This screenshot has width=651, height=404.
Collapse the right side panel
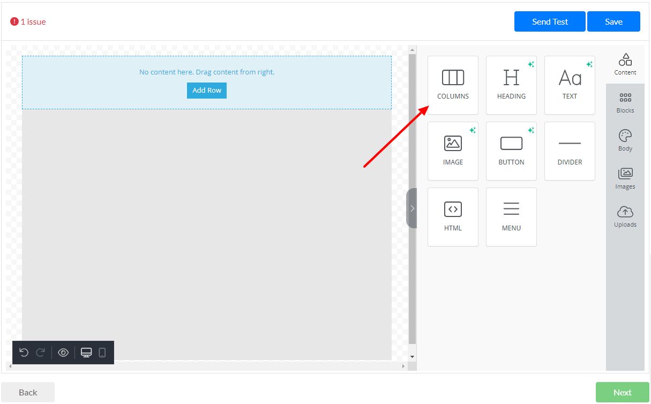click(411, 208)
